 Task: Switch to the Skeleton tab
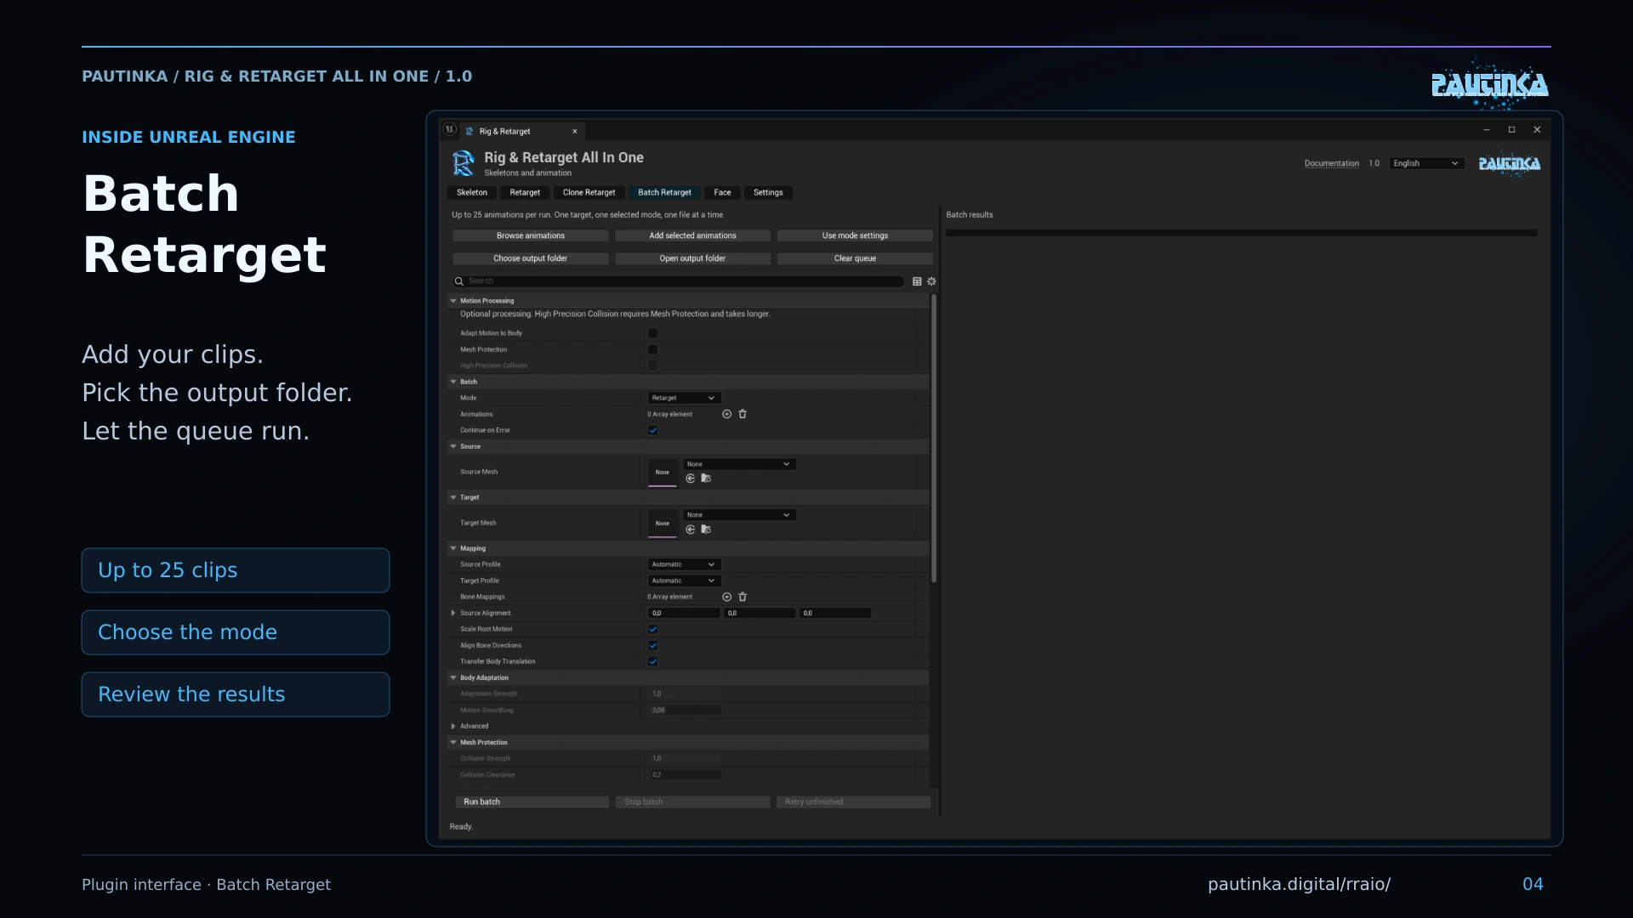(x=472, y=193)
